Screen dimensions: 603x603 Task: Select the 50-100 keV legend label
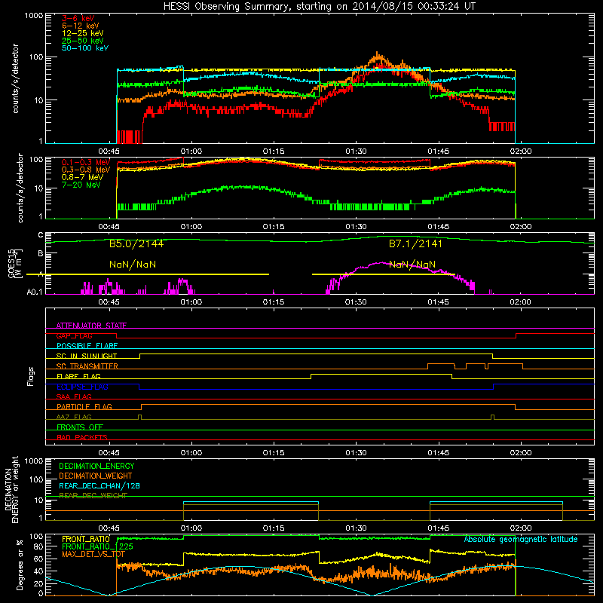coord(85,48)
